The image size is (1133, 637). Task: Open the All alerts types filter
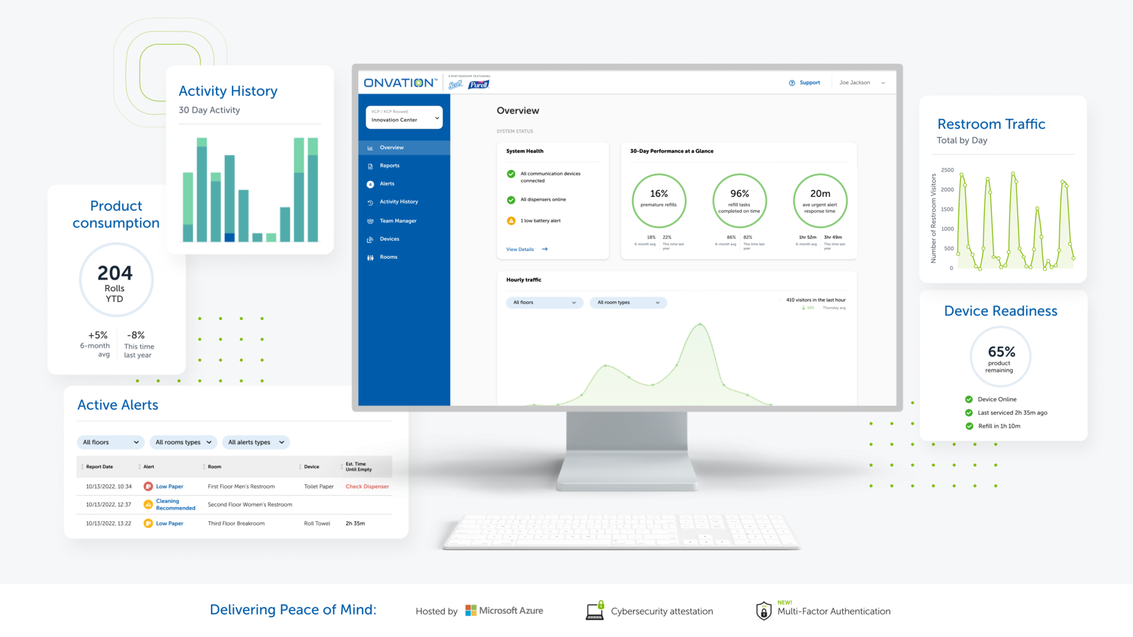256,442
